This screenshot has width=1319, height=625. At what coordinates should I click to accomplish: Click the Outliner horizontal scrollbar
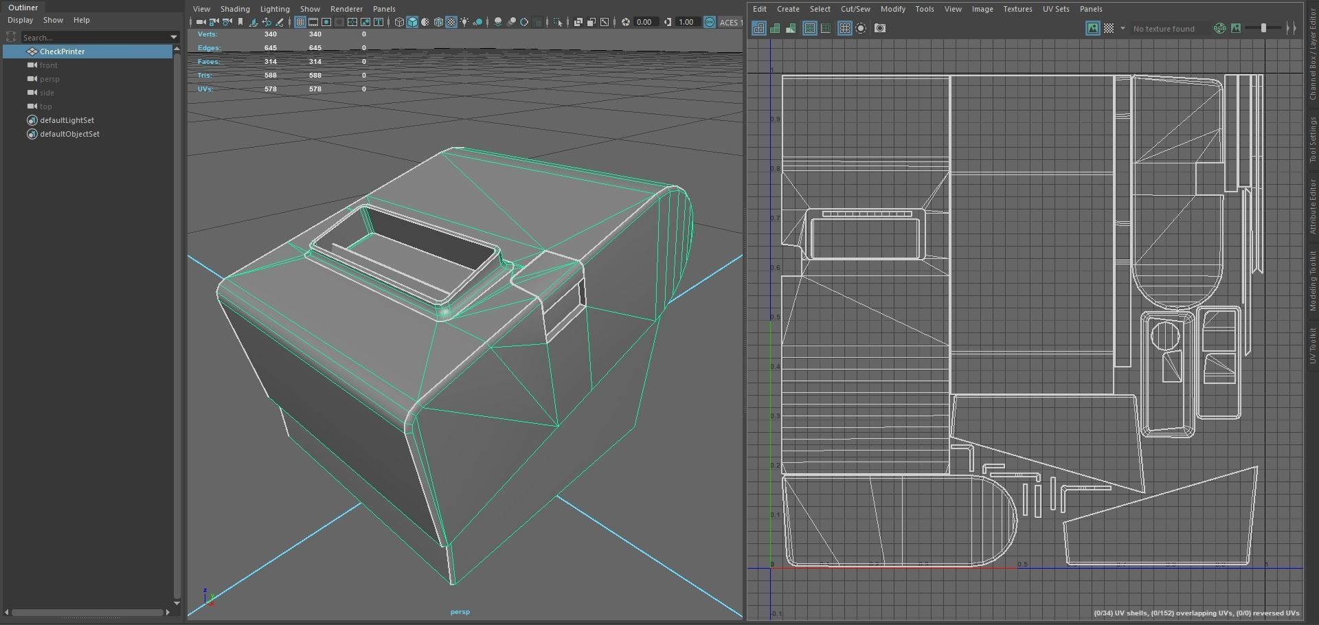pyautogui.click(x=88, y=612)
